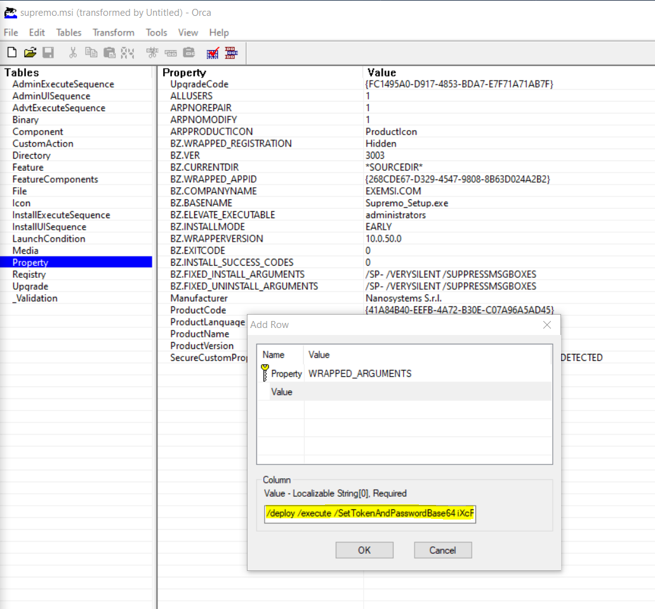Click the Open file folder icon
Viewport: 655px width, 609px height.
[x=30, y=52]
